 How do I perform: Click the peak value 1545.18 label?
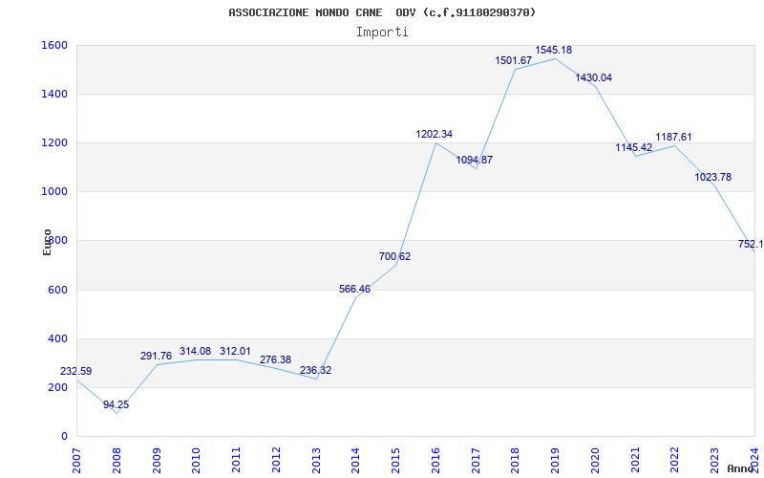coord(554,51)
